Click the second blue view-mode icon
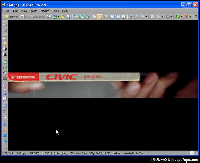 coord(118,17)
